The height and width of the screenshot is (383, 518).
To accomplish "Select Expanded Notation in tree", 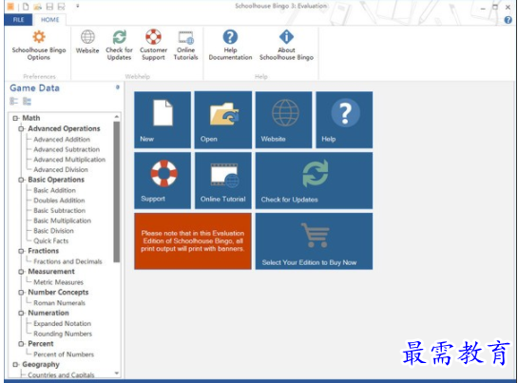I will point(62,324).
